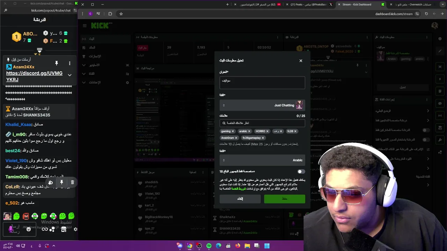Reload the dashboard page
447x251 pixels.
(426, 14)
